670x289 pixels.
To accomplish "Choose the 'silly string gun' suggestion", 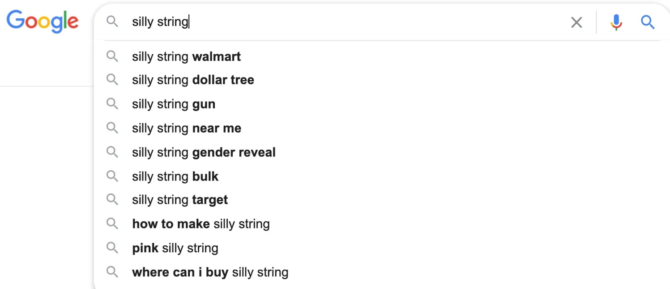I will click(x=174, y=104).
